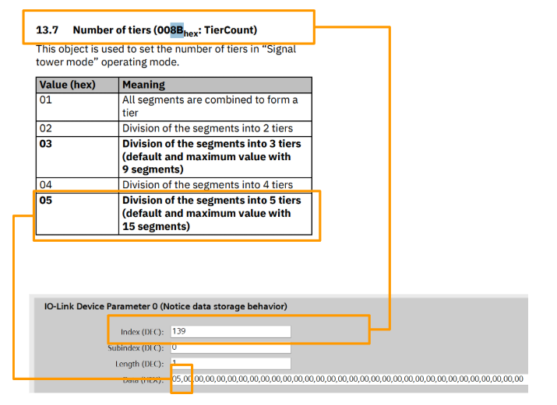The width and height of the screenshot is (557, 405).
Task: Click the Index (DEC) input field
Action: point(230,332)
